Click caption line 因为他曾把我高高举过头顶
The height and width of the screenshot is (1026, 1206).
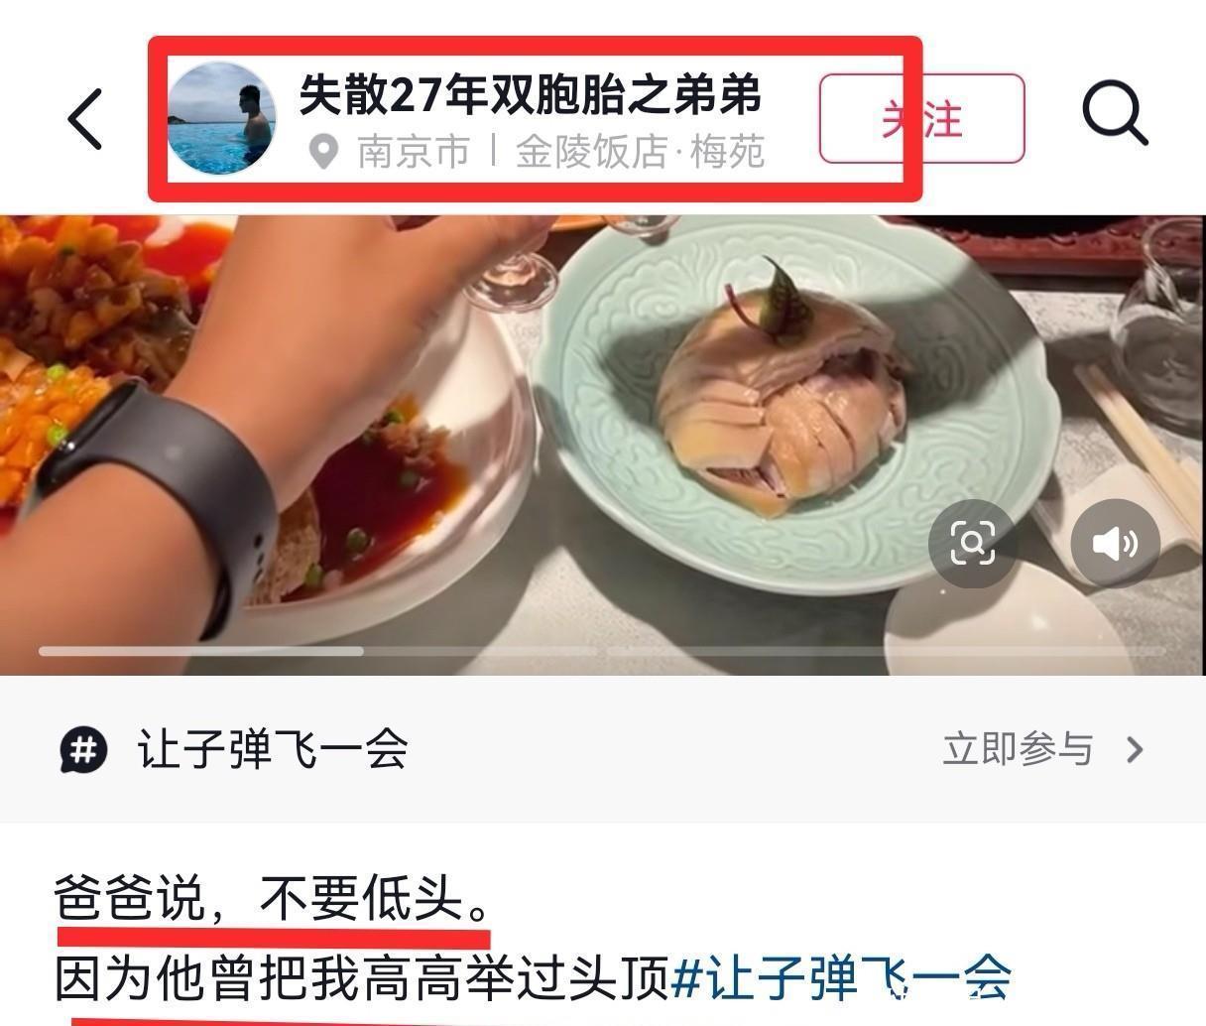coord(362,977)
